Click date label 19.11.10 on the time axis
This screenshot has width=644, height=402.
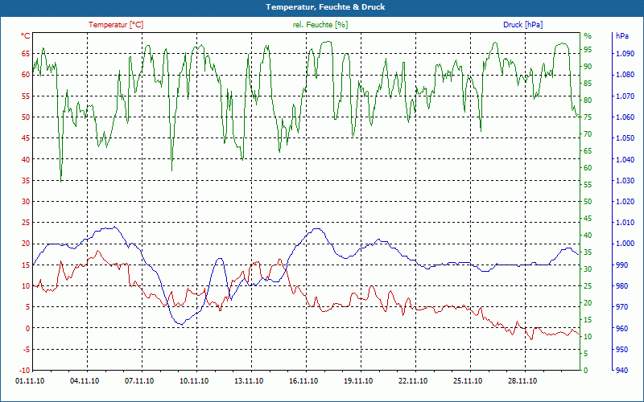tap(358, 381)
